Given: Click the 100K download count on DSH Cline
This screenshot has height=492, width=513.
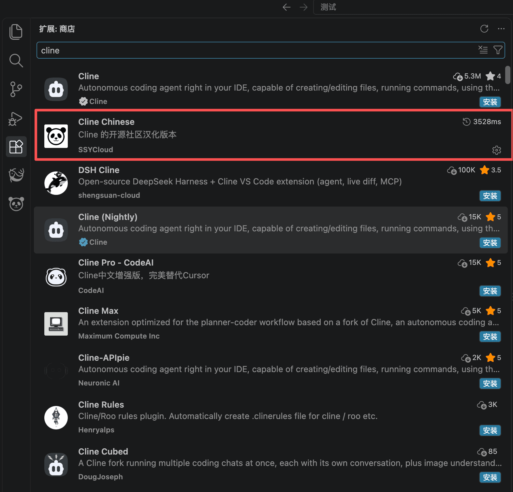Looking at the screenshot, I should click(x=461, y=170).
